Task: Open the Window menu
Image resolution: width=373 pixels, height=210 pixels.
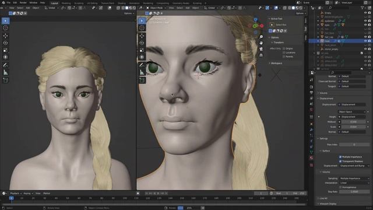Action: pos(33,2)
